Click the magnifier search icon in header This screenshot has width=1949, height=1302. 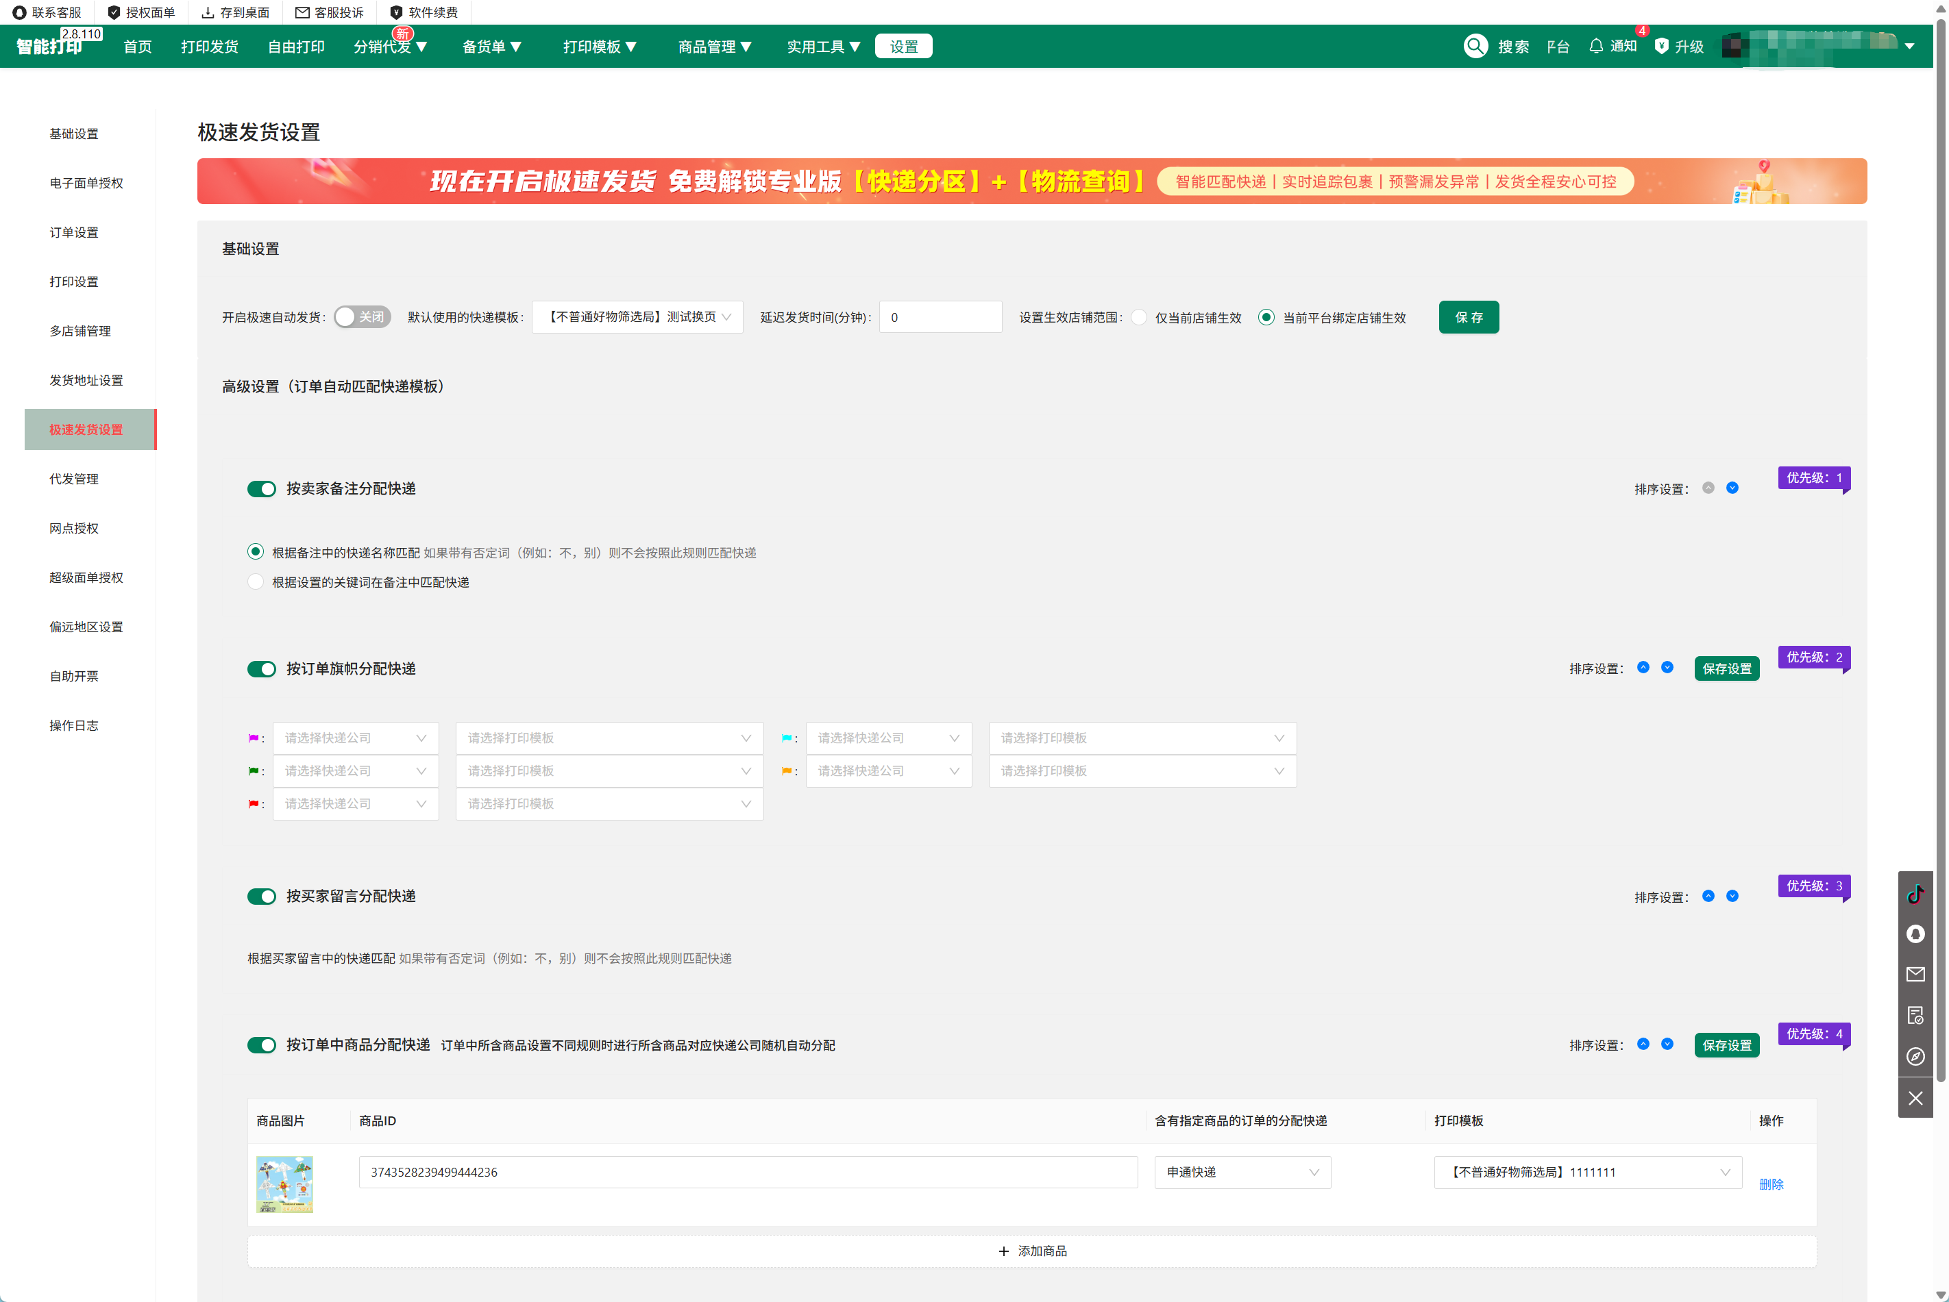(1475, 46)
